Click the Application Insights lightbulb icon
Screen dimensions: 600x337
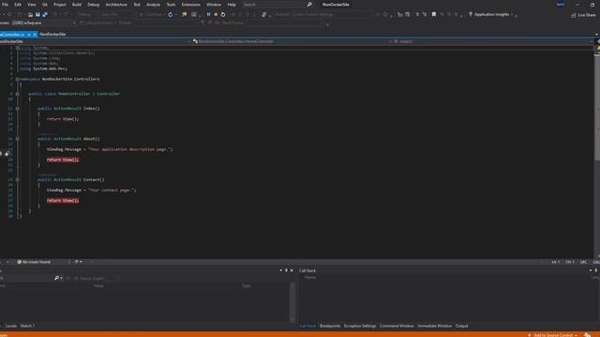click(471, 15)
